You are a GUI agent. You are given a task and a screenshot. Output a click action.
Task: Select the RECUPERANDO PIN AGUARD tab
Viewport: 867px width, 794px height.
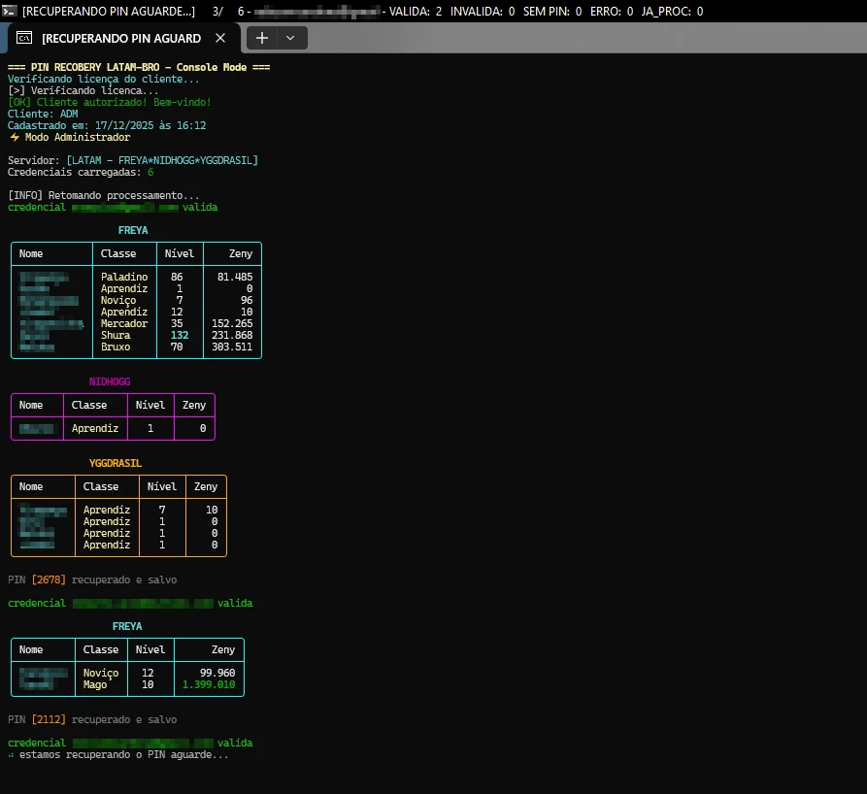point(120,38)
